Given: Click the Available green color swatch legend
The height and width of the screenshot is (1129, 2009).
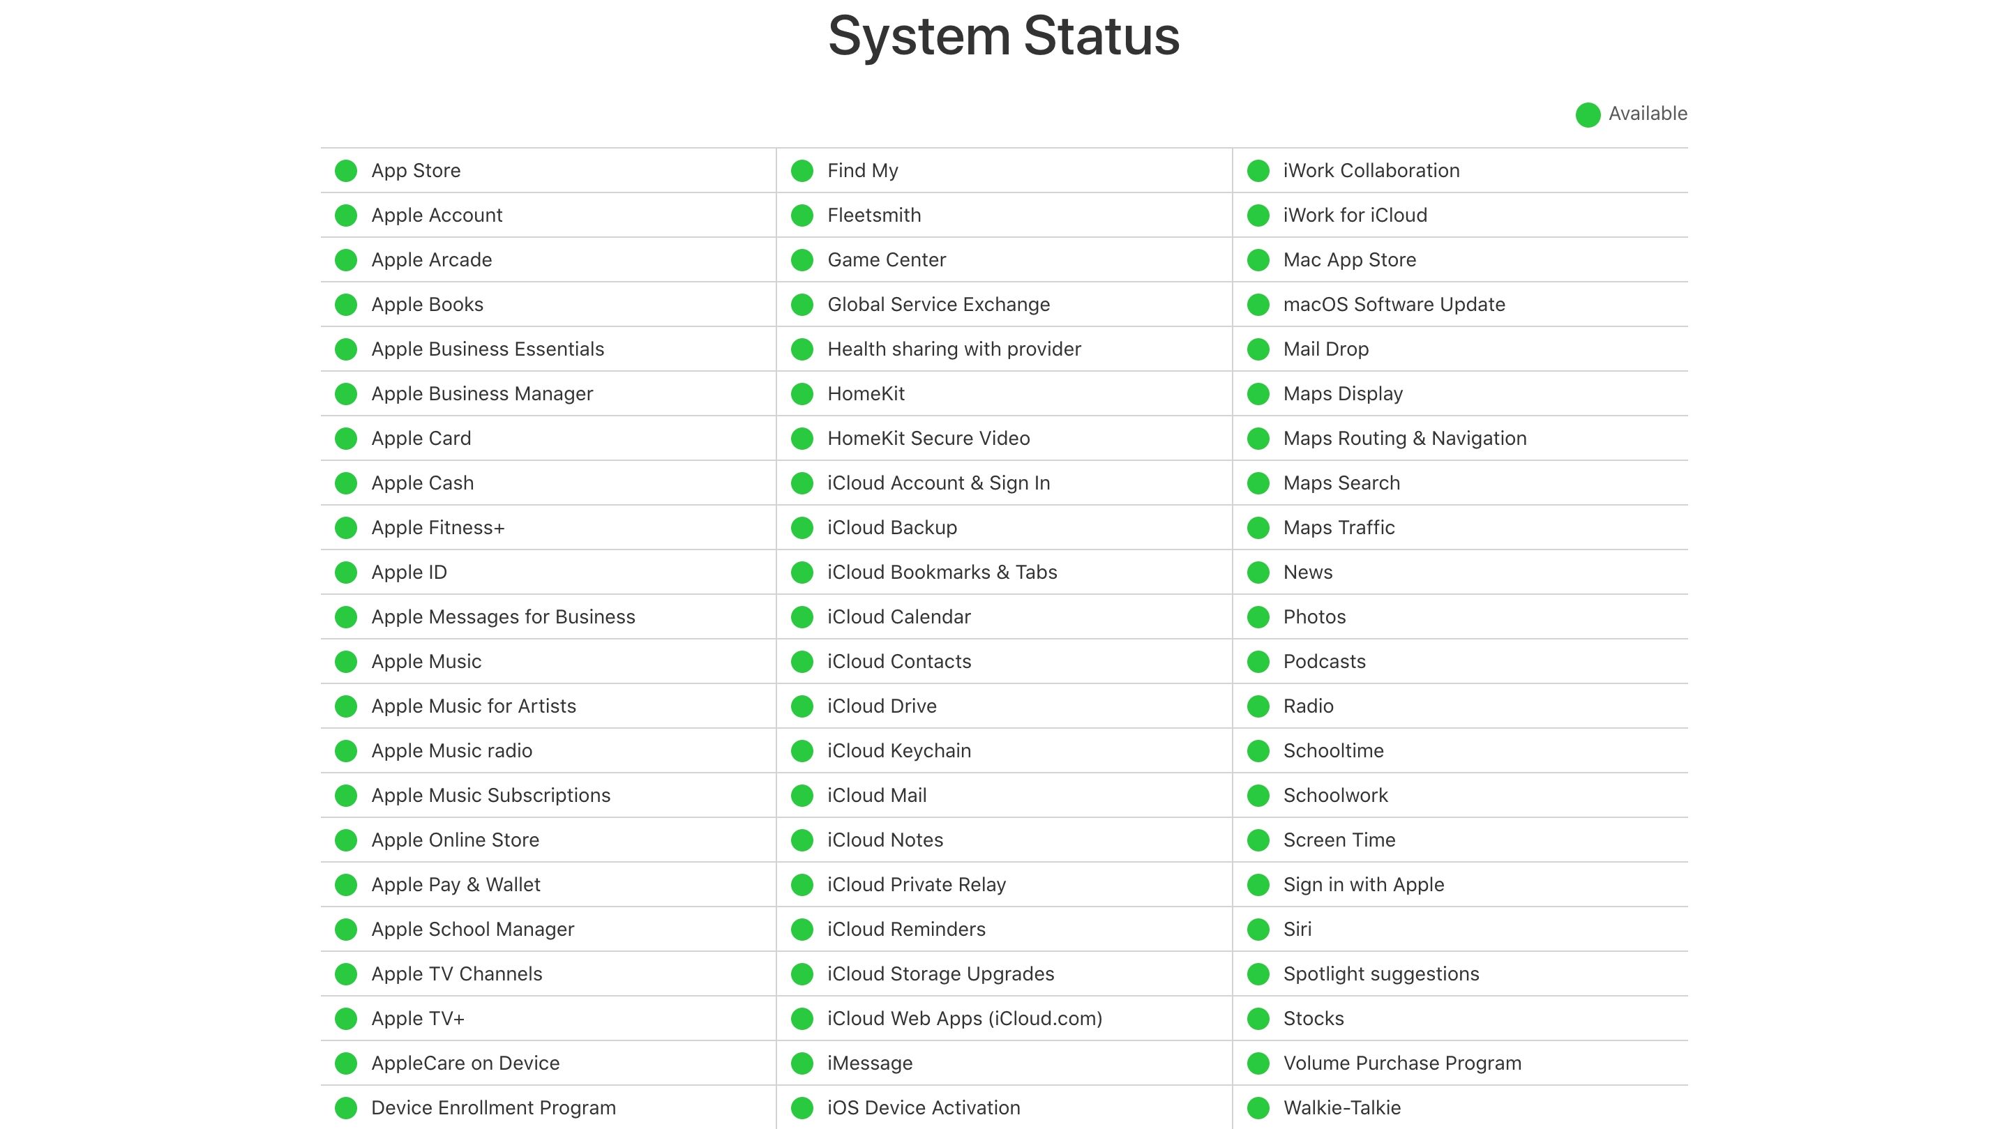Looking at the screenshot, I should coord(1588,113).
